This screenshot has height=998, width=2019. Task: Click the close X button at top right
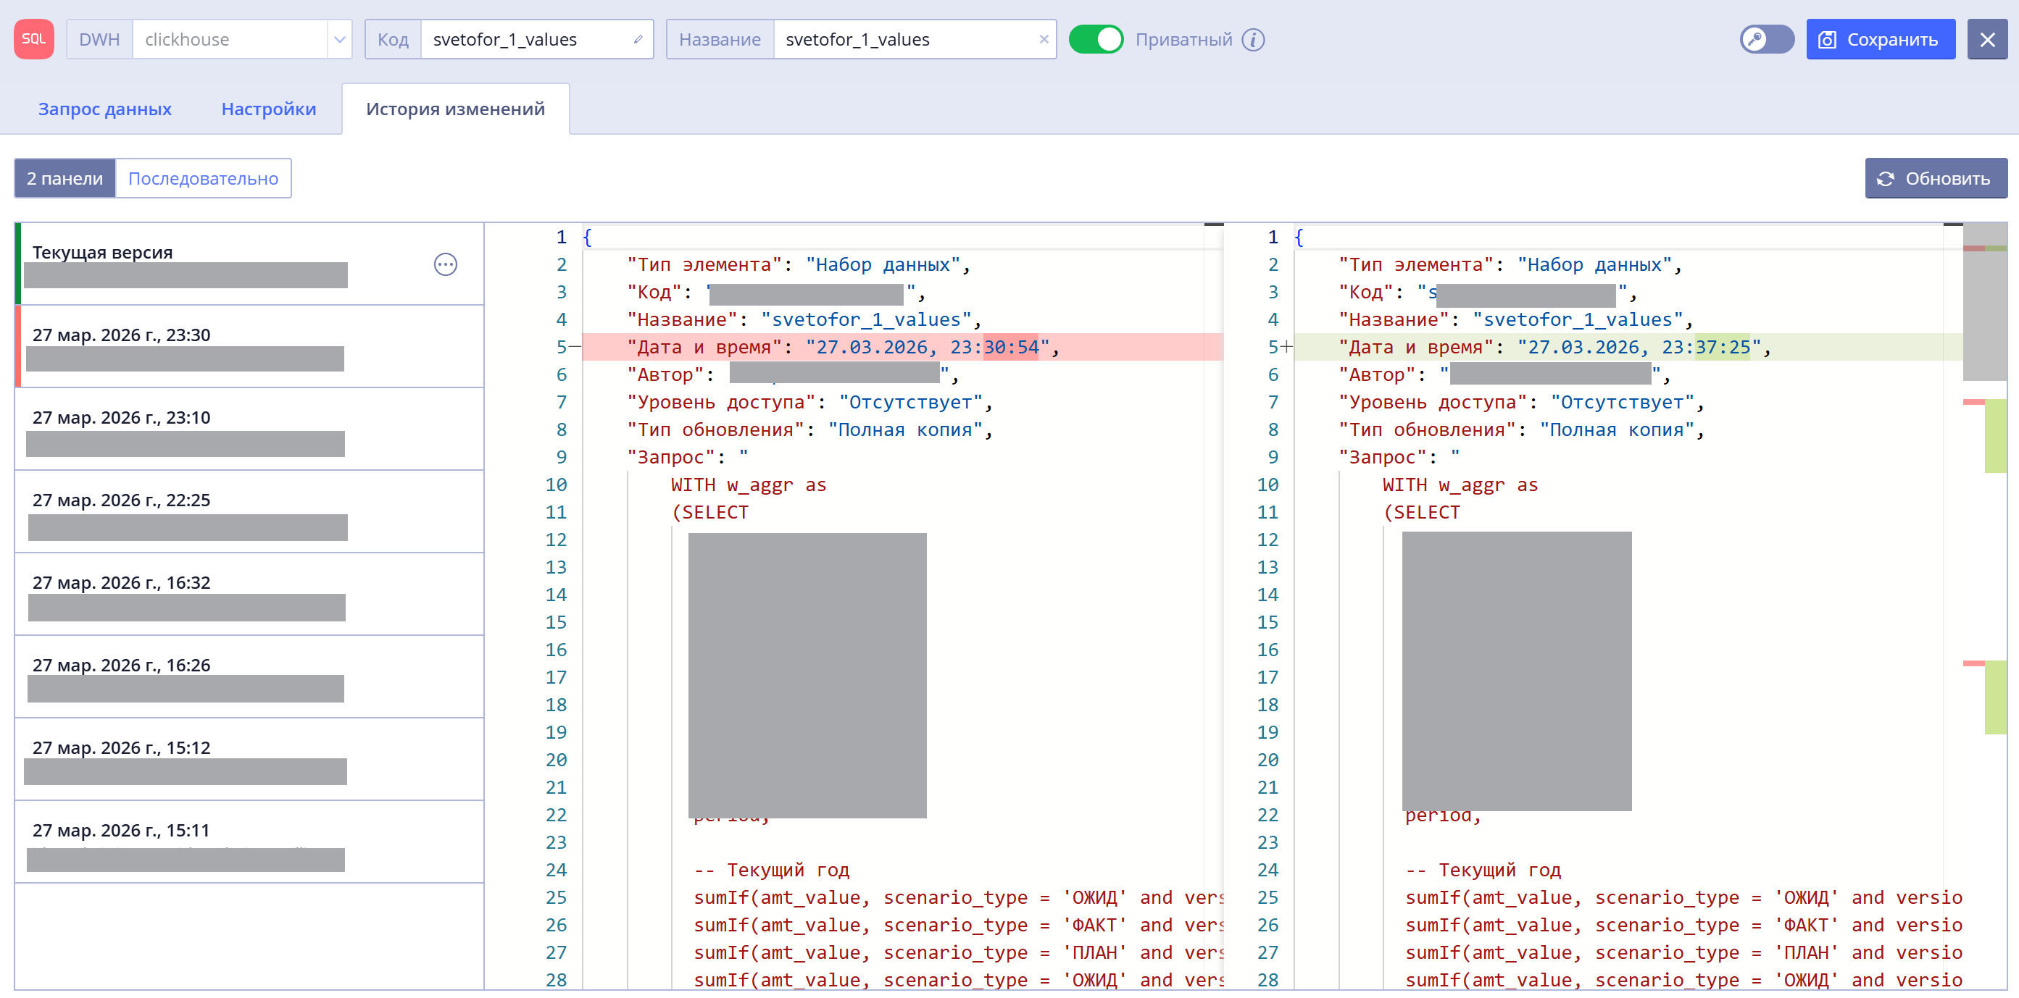click(x=1987, y=39)
